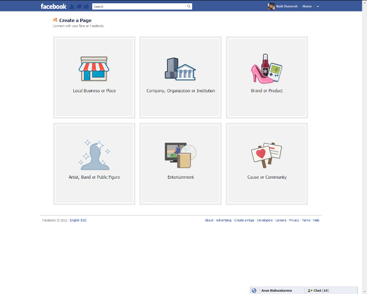Open the About footer link
The image size is (367, 294).
pos(209,220)
